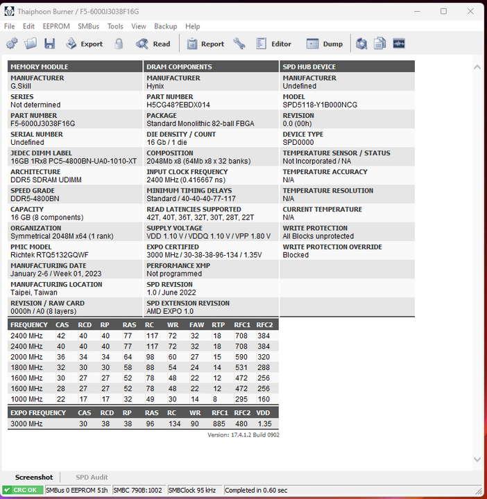Click the January 2-6 / Week 01, 2023 date
487x499 pixels.
pyautogui.click(x=56, y=274)
